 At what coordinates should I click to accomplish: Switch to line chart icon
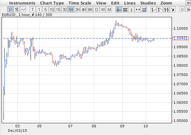23,10
